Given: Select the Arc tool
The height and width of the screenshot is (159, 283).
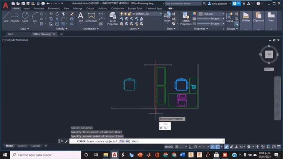Looking at the screenshot, I should (x=34, y=17).
